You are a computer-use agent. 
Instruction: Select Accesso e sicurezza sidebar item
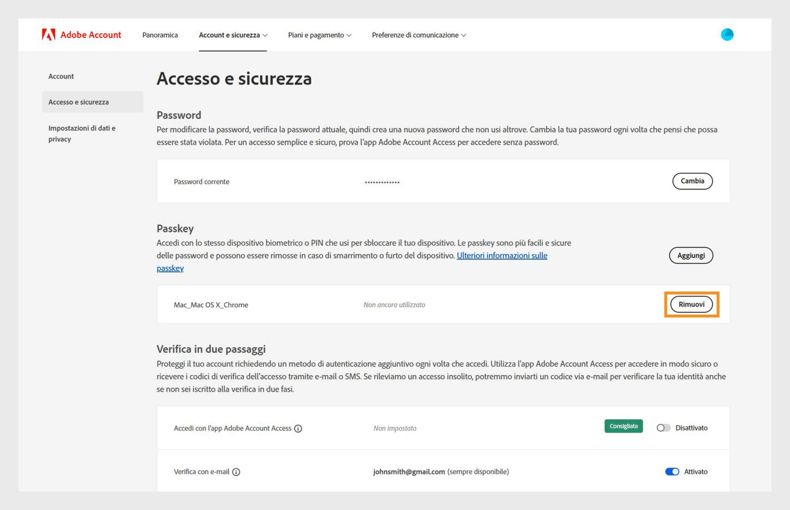(79, 102)
